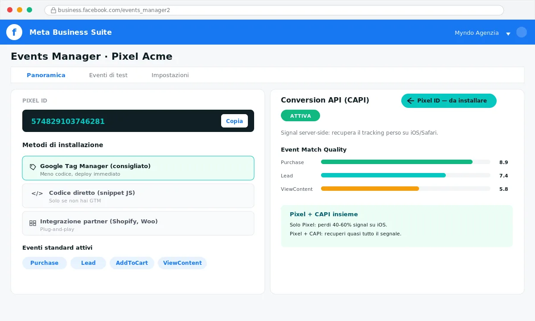Click the Google Tag Manager tag icon
Image resolution: width=535 pixels, height=321 pixels.
click(33, 167)
